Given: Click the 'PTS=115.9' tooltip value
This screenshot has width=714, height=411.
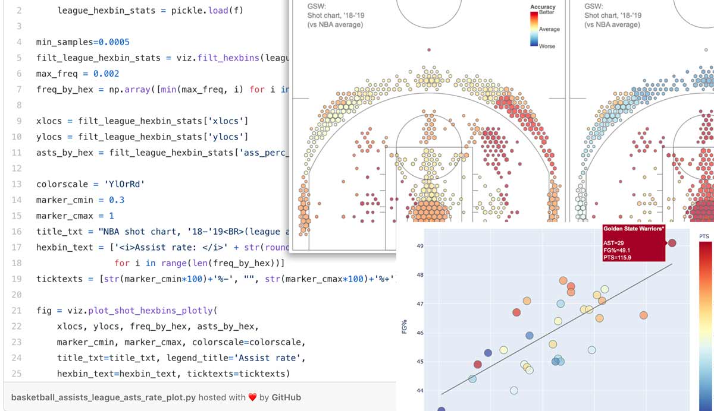Looking at the screenshot, I should coord(618,257).
